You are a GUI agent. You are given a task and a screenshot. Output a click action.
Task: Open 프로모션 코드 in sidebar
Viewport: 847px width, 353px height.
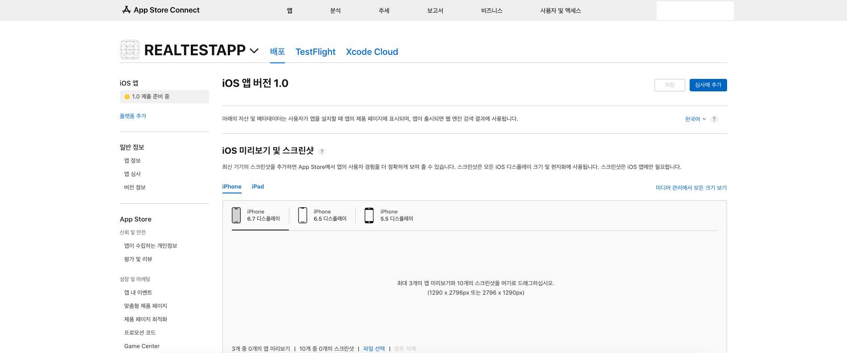click(x=140, y=332)
